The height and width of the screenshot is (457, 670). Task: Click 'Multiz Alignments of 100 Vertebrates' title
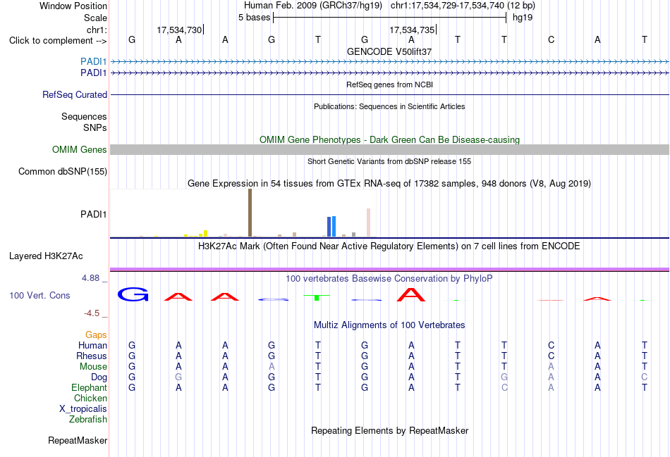coord(389,325)
